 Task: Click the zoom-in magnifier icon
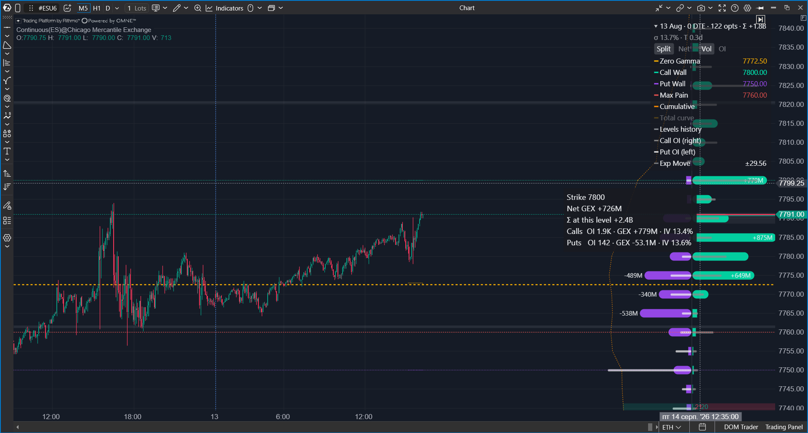197,8
